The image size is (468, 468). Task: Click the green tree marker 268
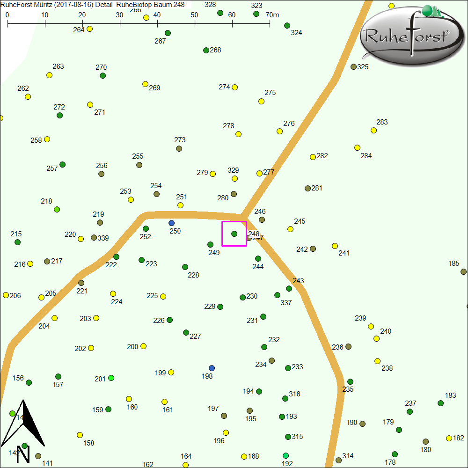point(206,51)
